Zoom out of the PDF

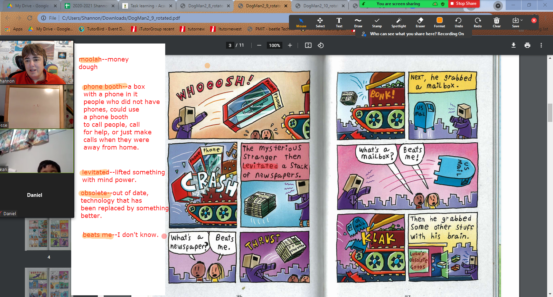(x=259, y=45)
